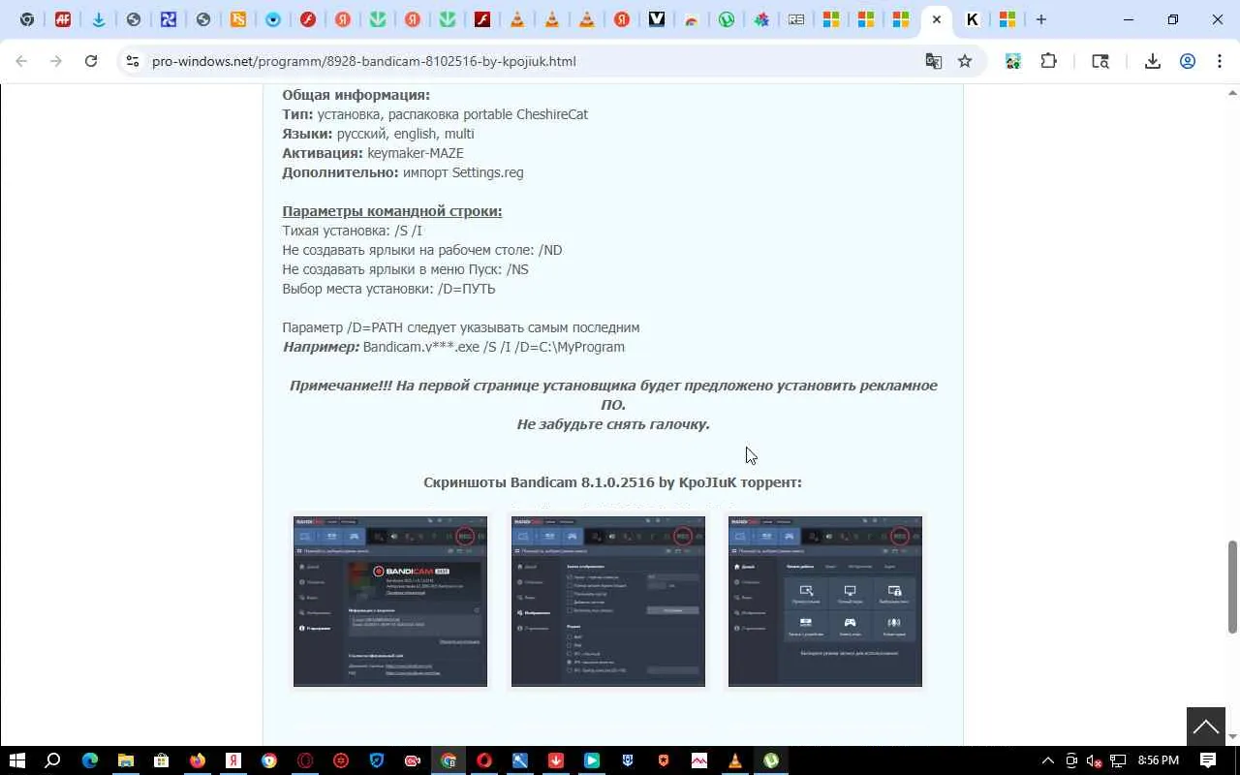View site information next to the URL
Viewport: 1240px width, 775px height.
point(132,61)
